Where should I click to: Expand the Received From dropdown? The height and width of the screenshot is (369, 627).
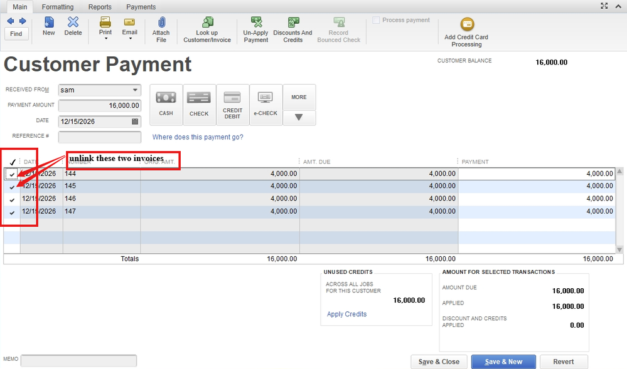tap(135, 90)
